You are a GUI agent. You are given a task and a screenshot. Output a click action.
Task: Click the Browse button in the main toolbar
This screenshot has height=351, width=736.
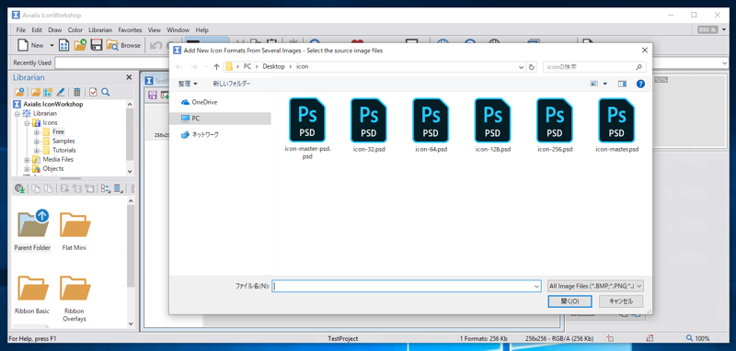(x=124, y=45)
